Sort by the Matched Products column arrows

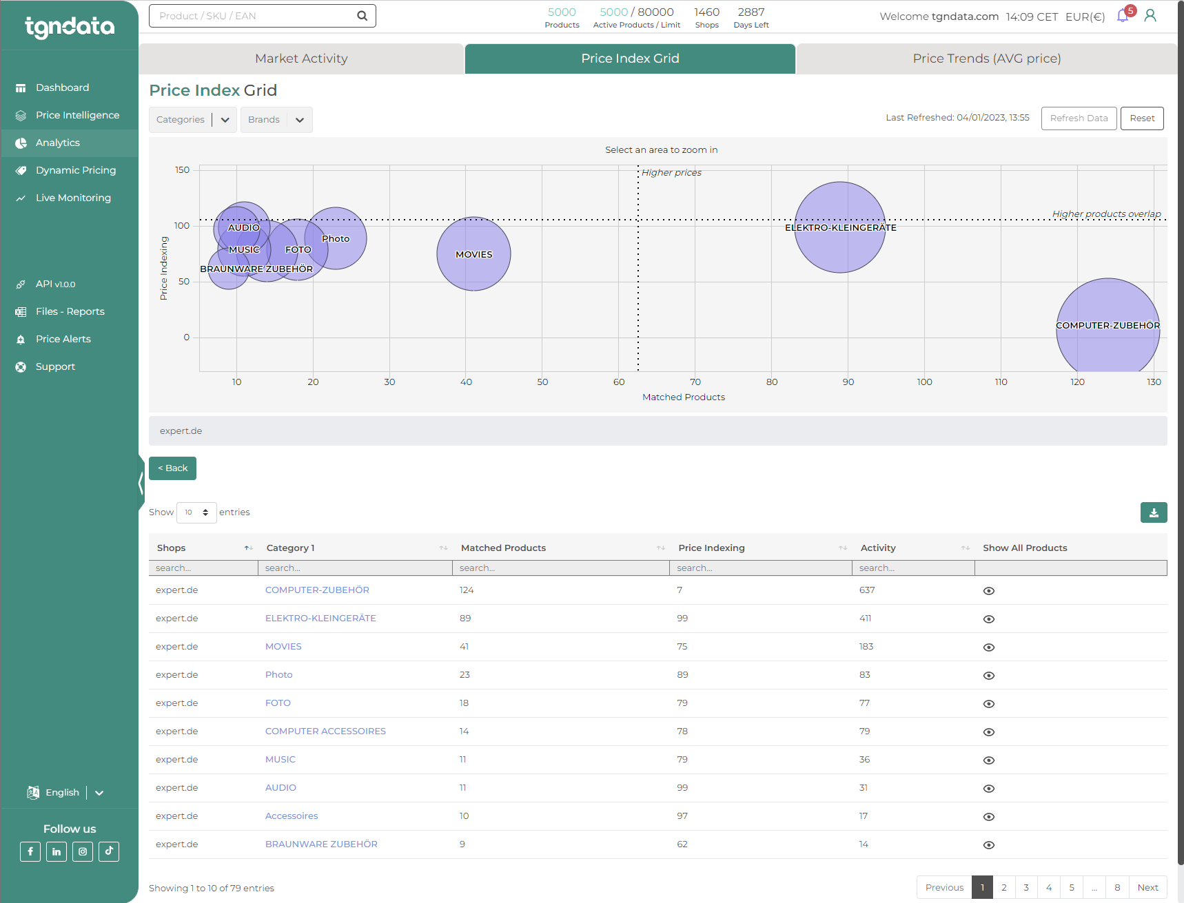point(661,548)
